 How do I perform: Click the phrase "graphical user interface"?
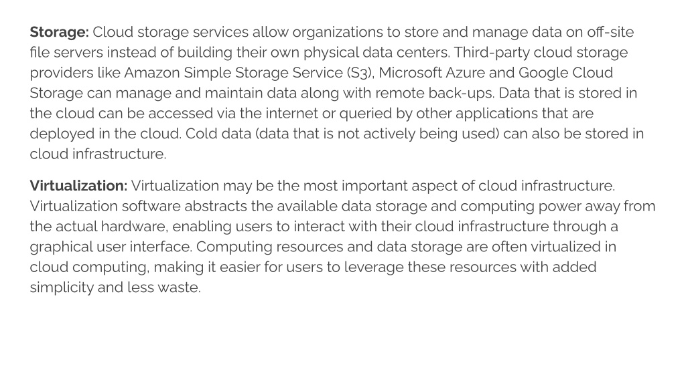111,247
